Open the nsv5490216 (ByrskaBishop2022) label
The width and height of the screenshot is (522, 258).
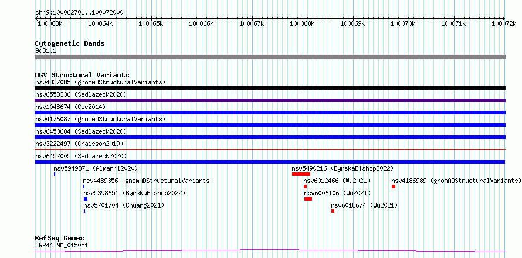[x=343, y=168]
